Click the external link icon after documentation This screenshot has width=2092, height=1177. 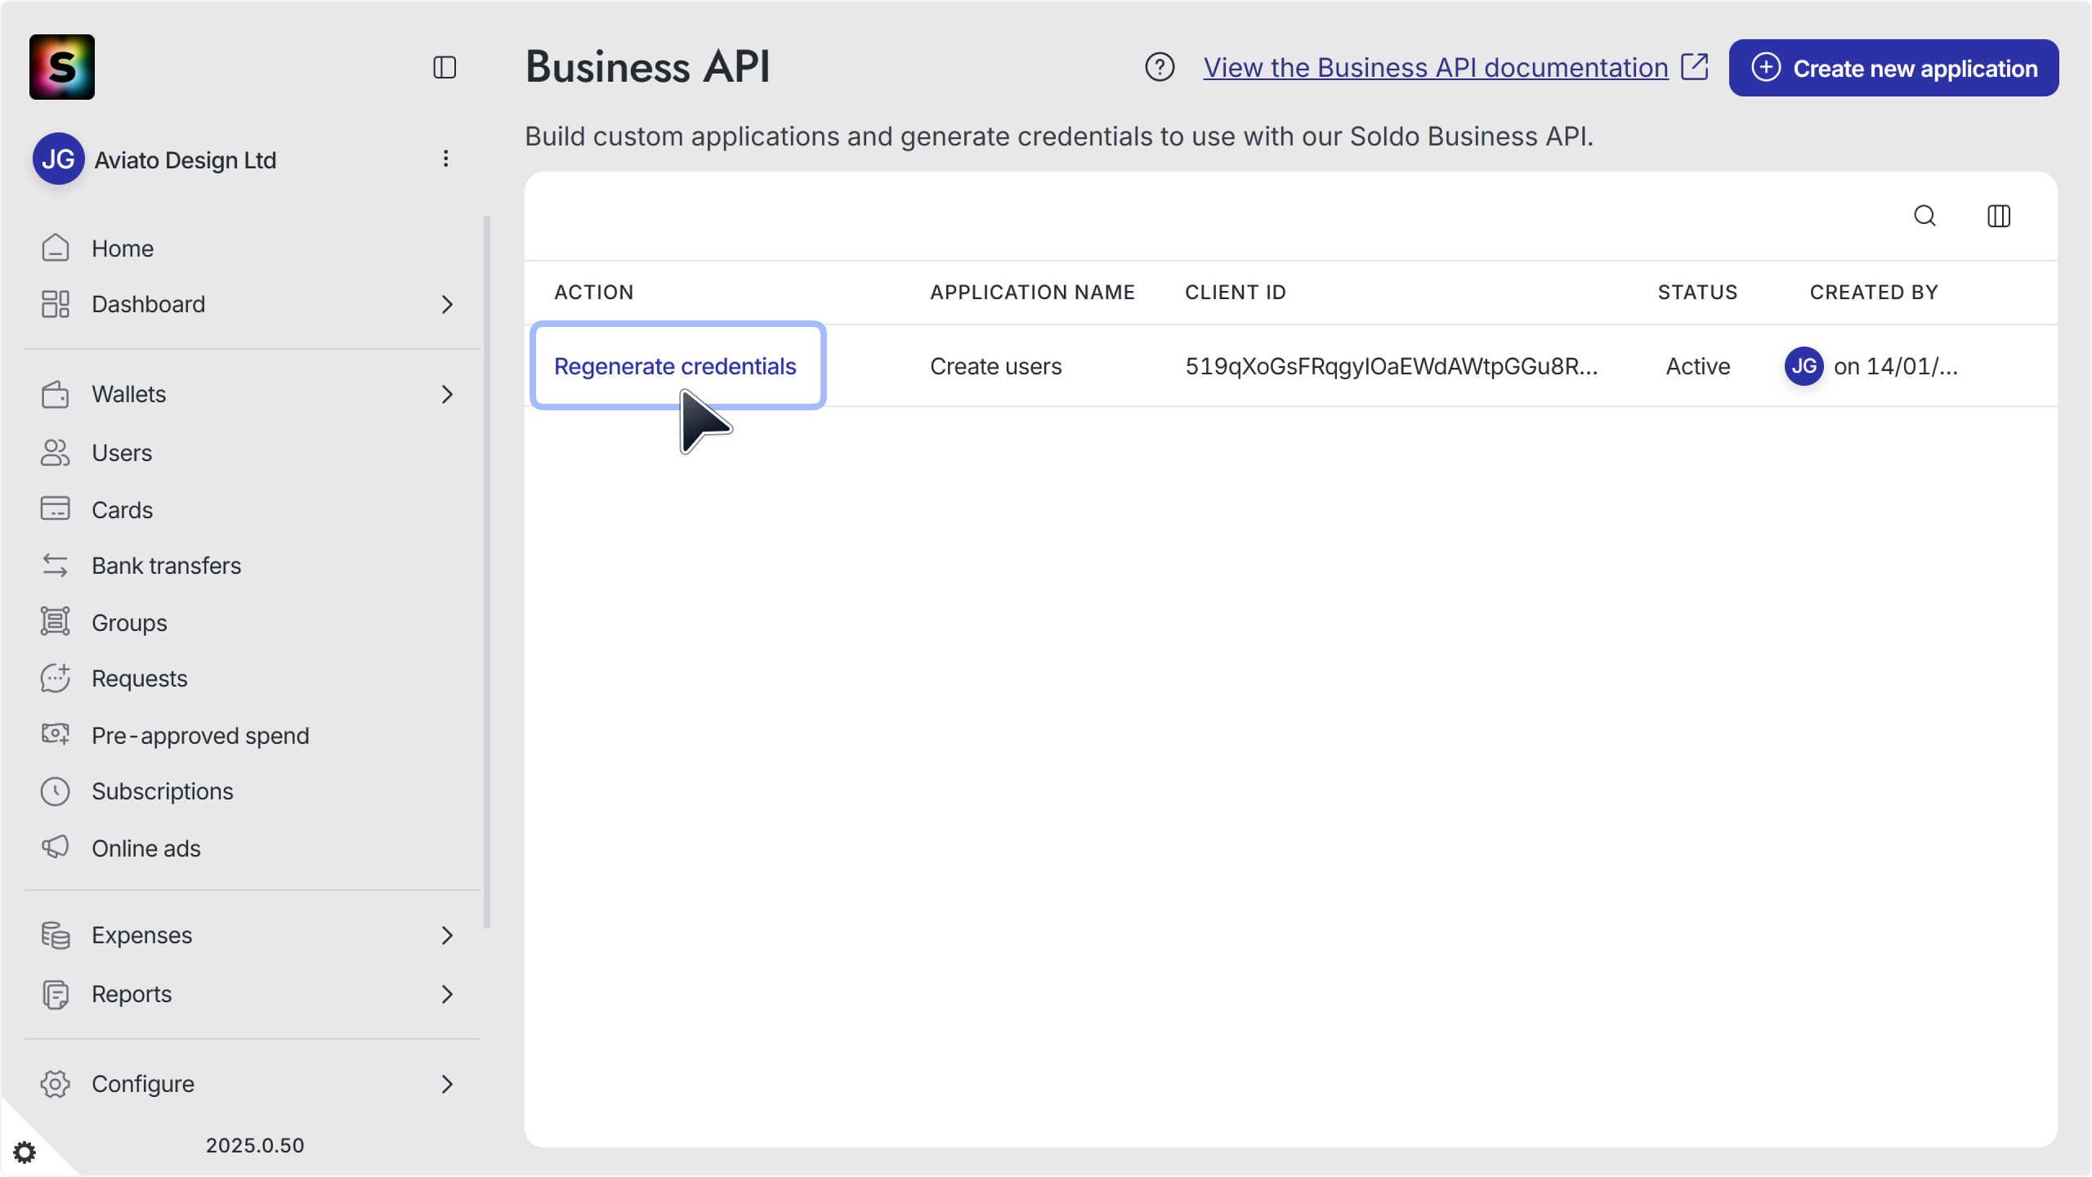pyautogui.click(x=1695, y=67)
